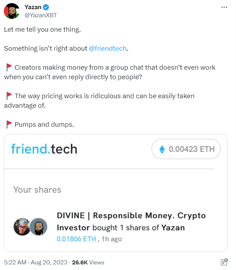Click the Ethereum diamond icon
The width and height of the screenshot is (236, 270).
pos(162,149)
